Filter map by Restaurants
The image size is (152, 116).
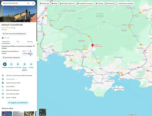(45, 4)
